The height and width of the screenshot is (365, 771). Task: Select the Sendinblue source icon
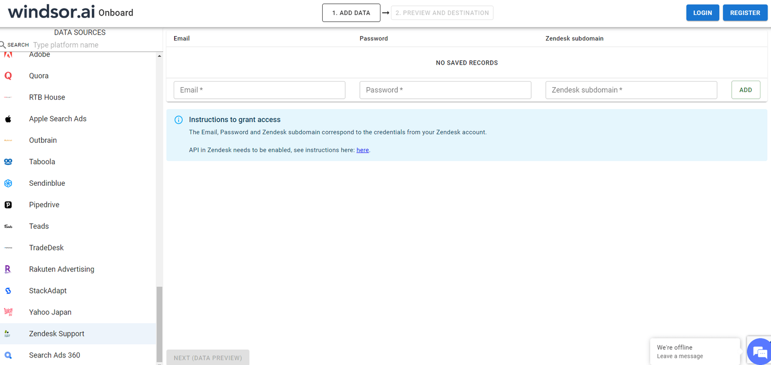click(x=8, y=183)
